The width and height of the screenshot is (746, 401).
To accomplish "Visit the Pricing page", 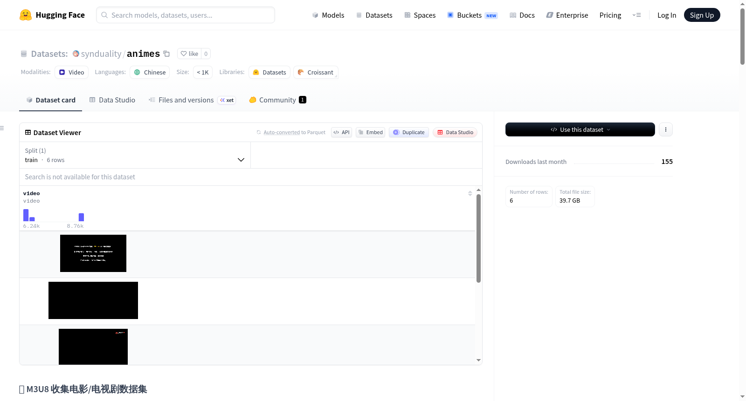I will (610, 15).
